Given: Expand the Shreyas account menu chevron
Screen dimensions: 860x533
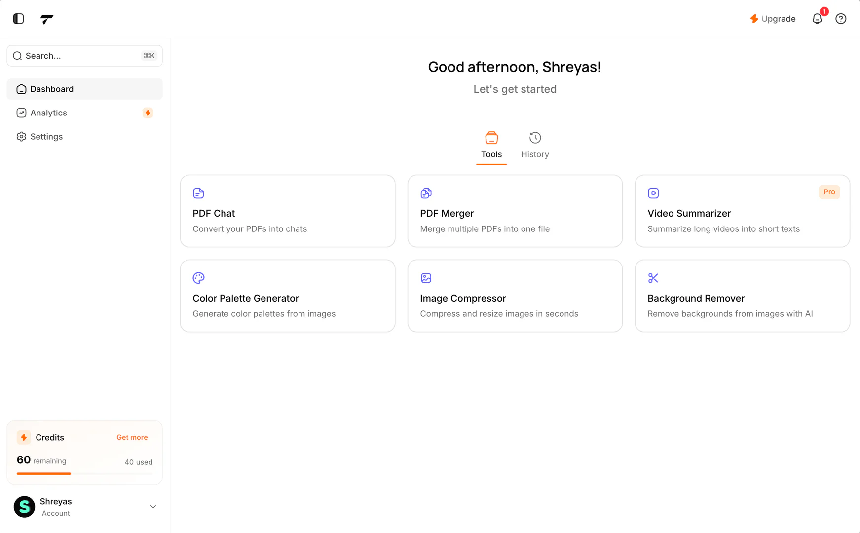Looking at the screenshot, I should [153, 507].
